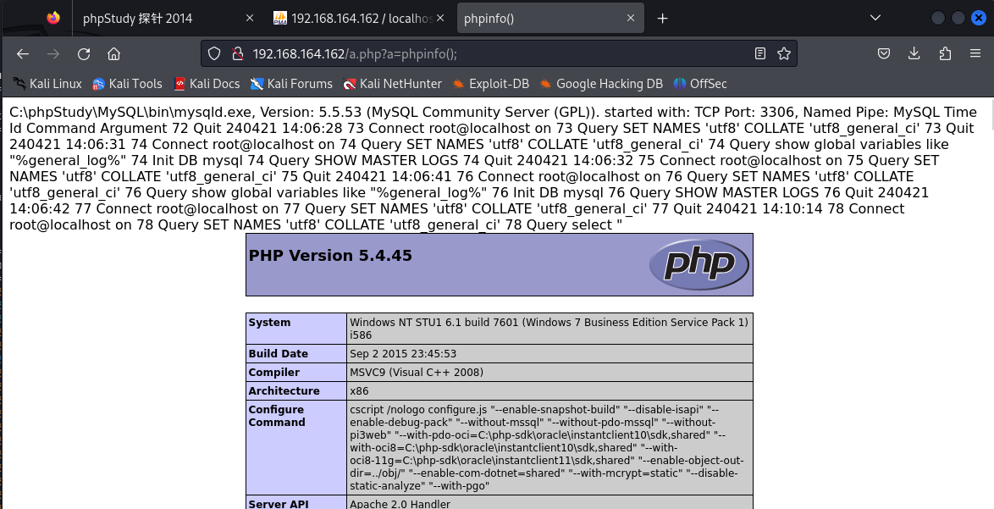This screenshot has width=994, height=509.
Task: Close the phpStudy 探针 2014 tab
Action: 250,19
